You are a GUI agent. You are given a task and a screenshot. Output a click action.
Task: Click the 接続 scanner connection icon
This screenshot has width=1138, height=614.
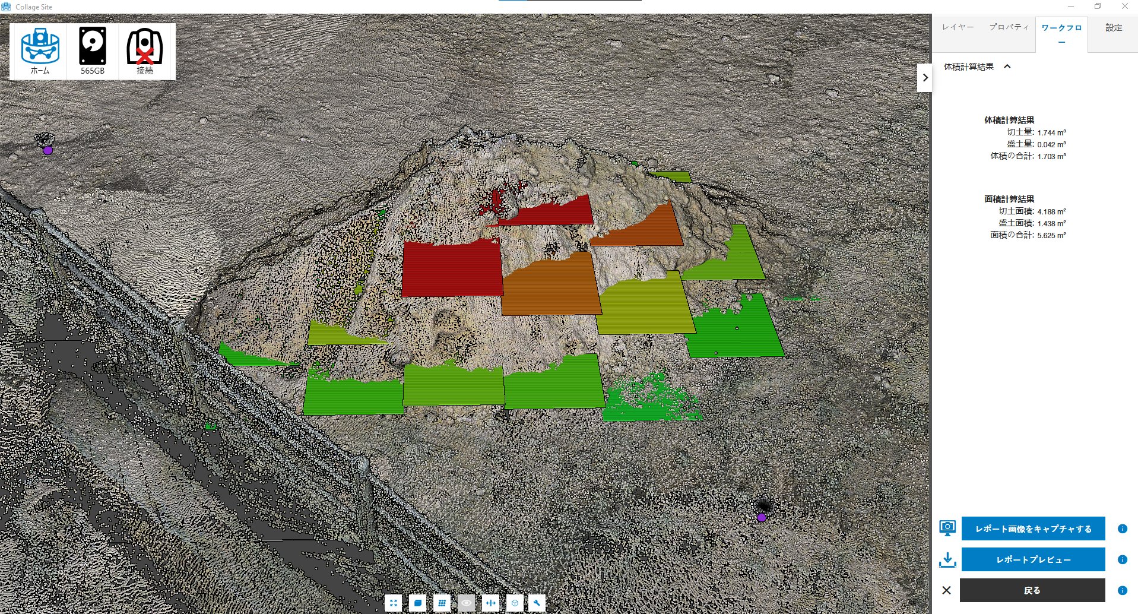[145, 51]
